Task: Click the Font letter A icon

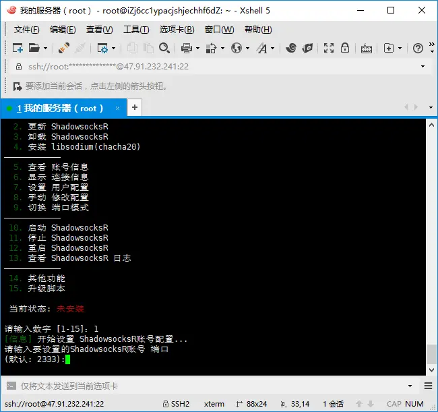Action: coord(262,48)
